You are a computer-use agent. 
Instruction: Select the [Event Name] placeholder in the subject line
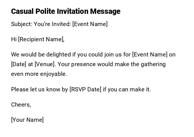tap(90, 24)
